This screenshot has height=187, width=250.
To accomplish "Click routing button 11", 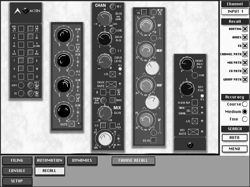I will [21, 76].
